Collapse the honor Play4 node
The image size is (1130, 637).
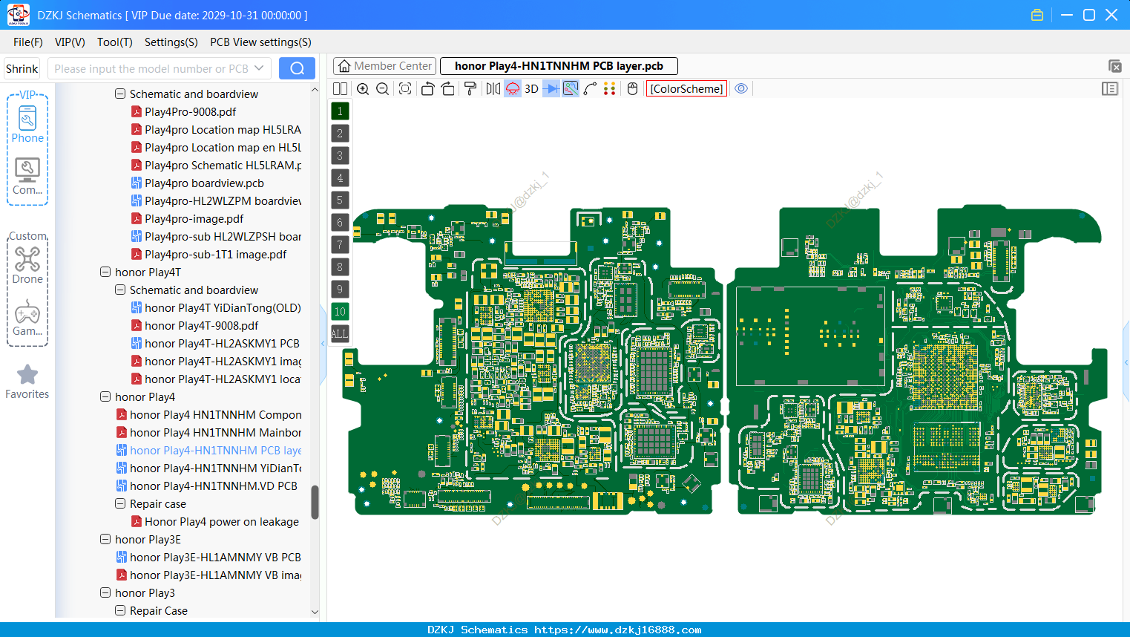point(105,397)
